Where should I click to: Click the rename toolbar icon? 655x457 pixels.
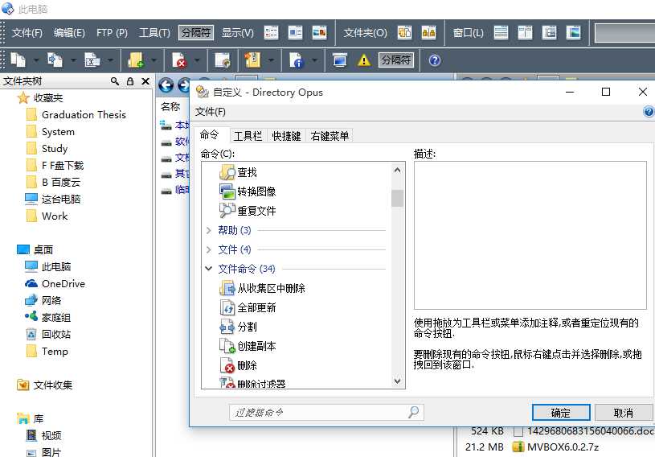pos(92,60)
